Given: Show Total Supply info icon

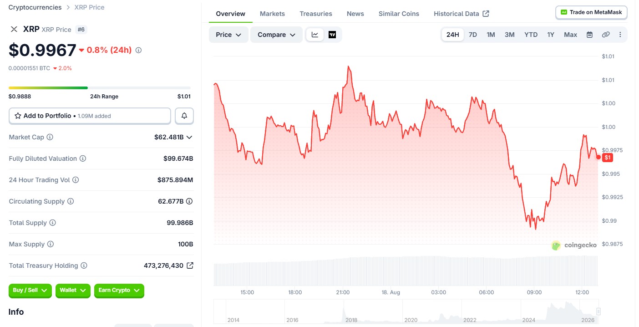Looking at the screenshot, I should pos(53,223).
